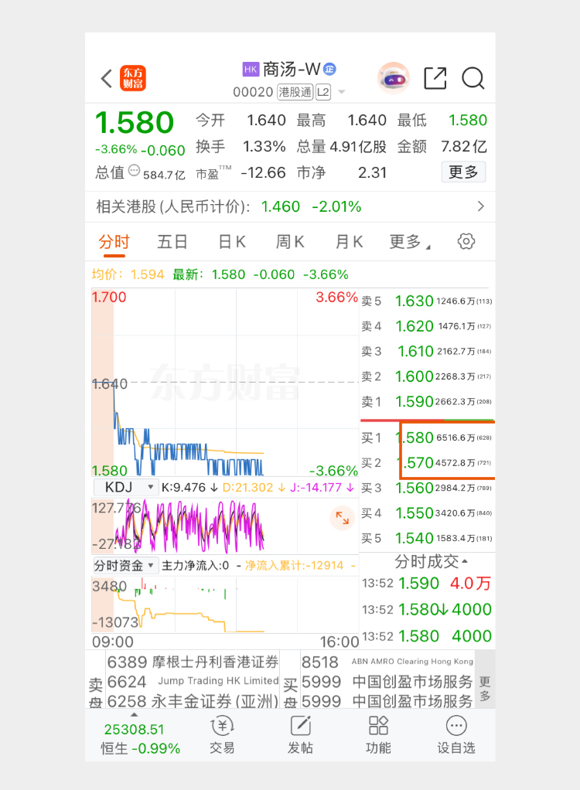
Task: Open search with the magnifier icon
Action: tap(473, 78)
